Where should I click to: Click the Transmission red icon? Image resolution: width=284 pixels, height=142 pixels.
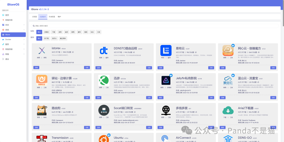tap(42, 139)
